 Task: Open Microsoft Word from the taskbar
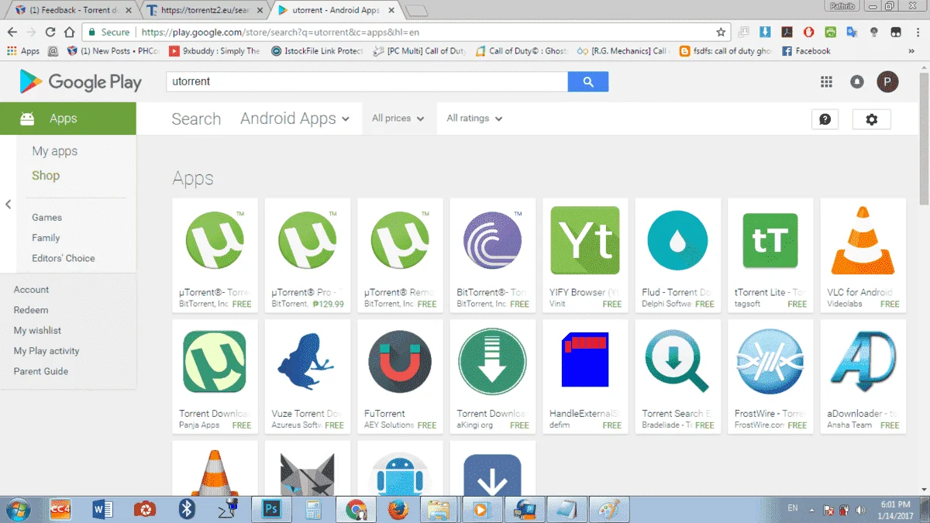[x=102, y=509]
